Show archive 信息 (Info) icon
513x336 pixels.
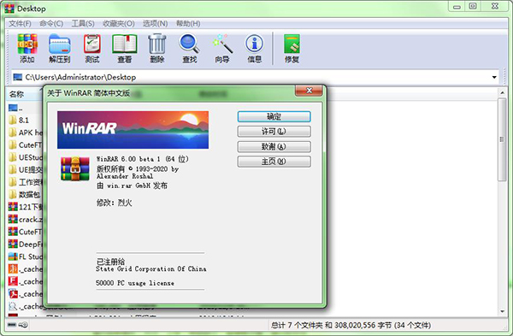[255, 49]
